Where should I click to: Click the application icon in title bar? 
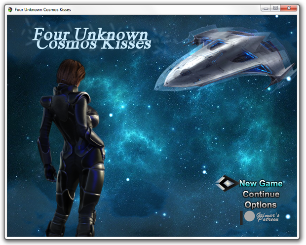pyautogui.click(x=10, y=9)
